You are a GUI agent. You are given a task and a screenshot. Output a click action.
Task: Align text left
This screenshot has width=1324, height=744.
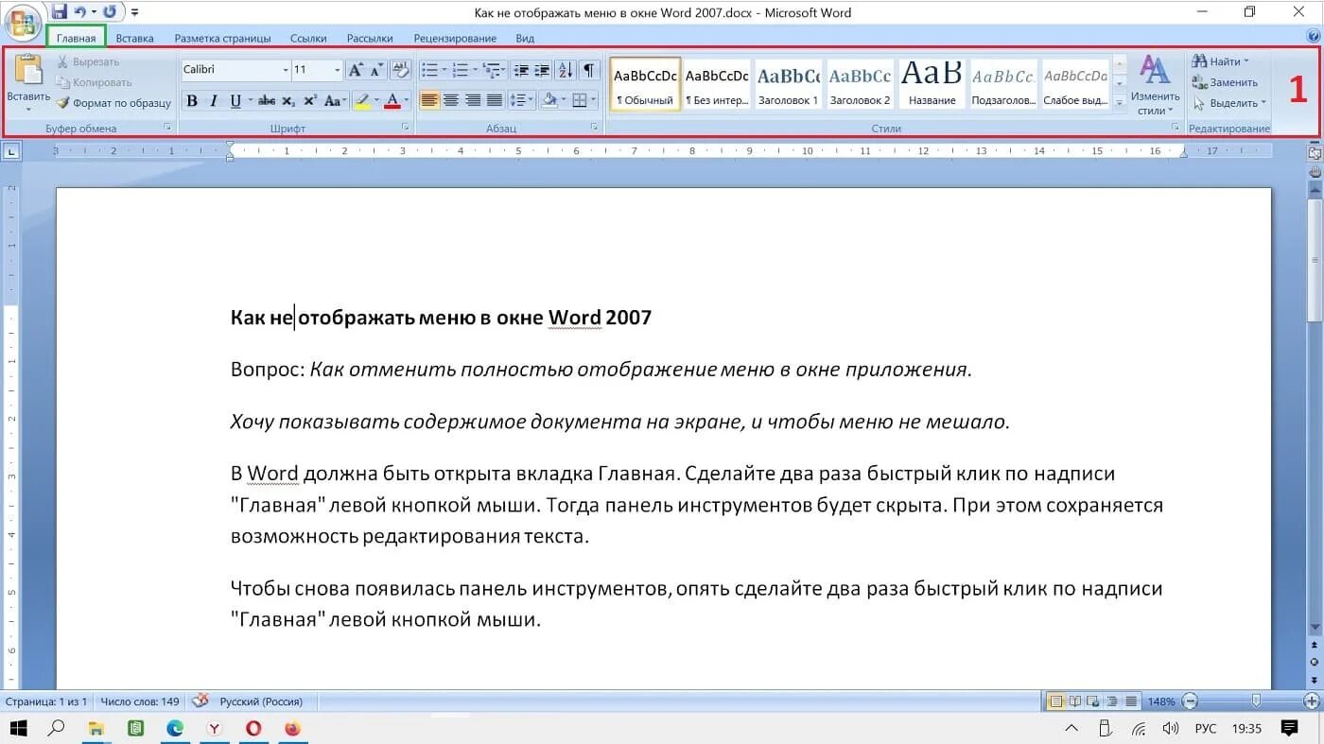tap(429, 100)
